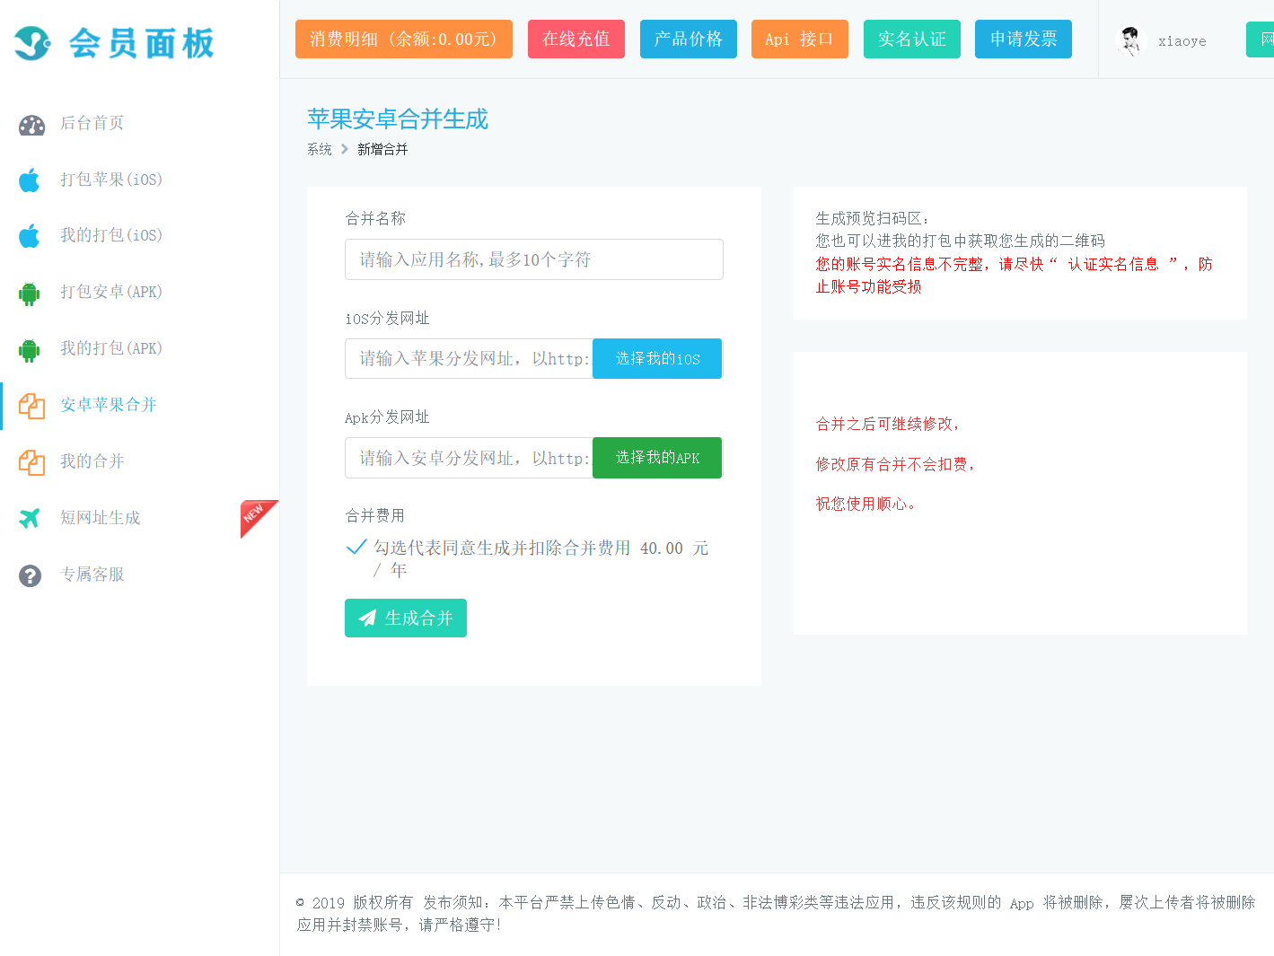Click the airplane icon for 短网址生成

tap(30, 518)
